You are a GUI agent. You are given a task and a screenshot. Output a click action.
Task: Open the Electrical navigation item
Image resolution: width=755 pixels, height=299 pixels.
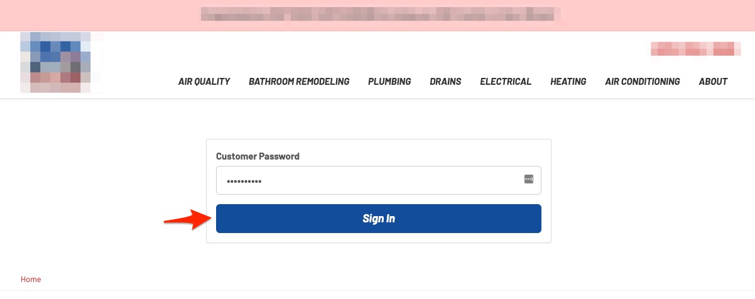tap(506, 82)
